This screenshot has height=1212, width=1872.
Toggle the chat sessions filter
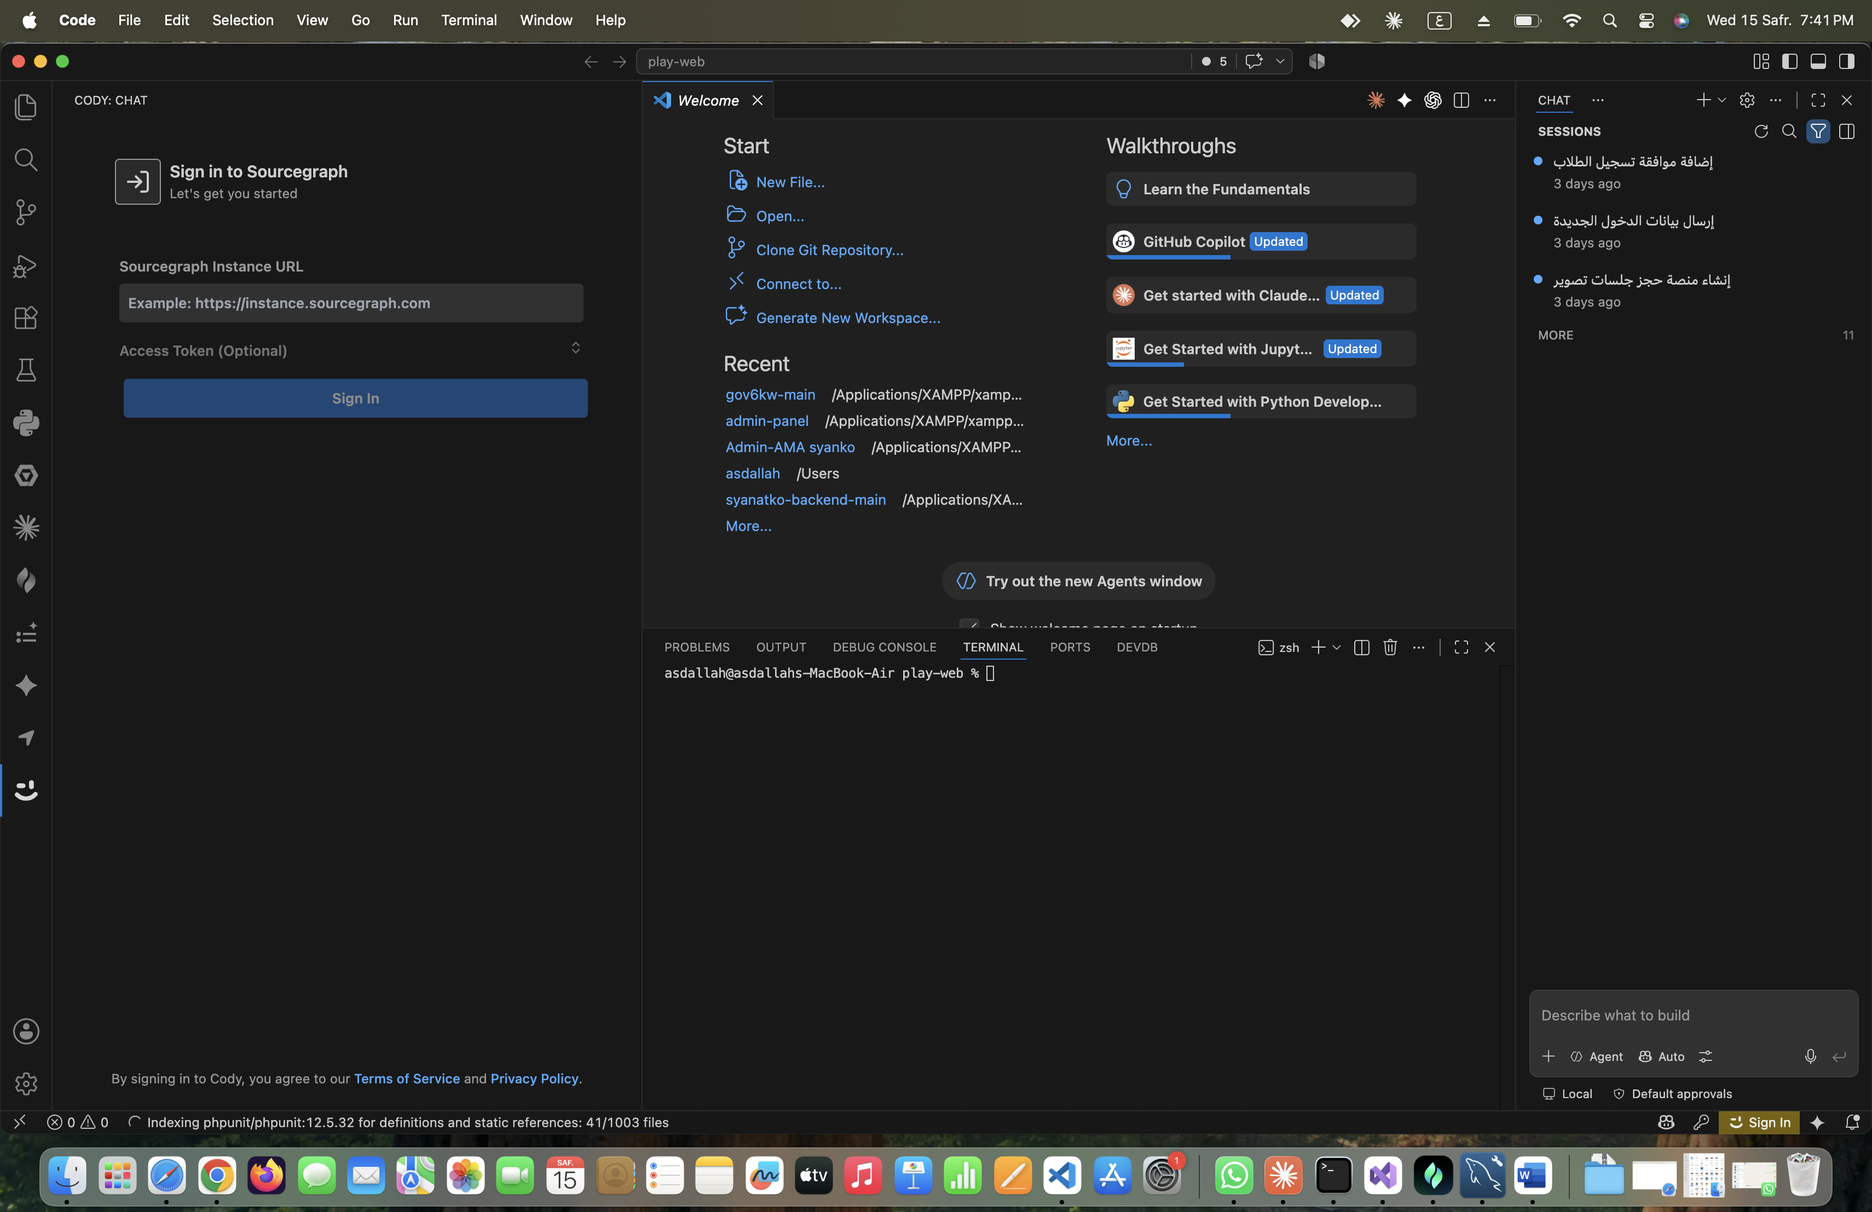(1818, 131)
